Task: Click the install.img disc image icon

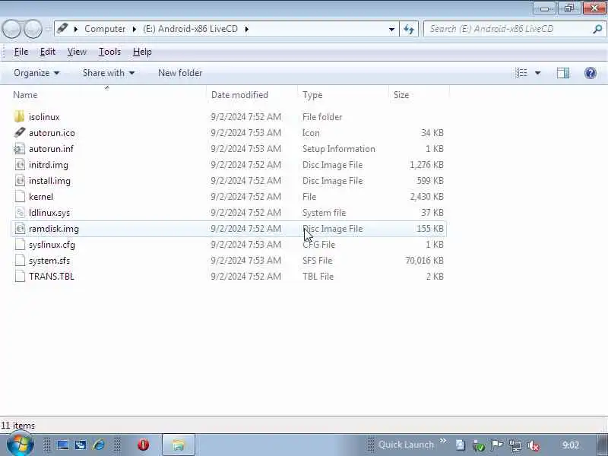Action: pyautogui.click(x=20, y=181)
